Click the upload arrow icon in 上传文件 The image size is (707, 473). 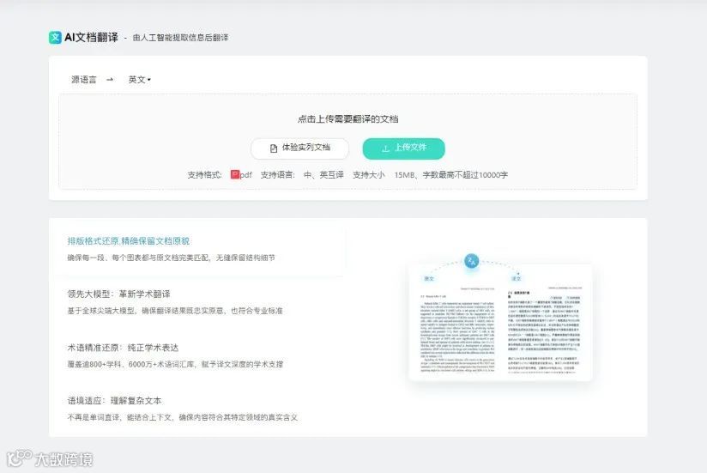(x=385, y=149)
